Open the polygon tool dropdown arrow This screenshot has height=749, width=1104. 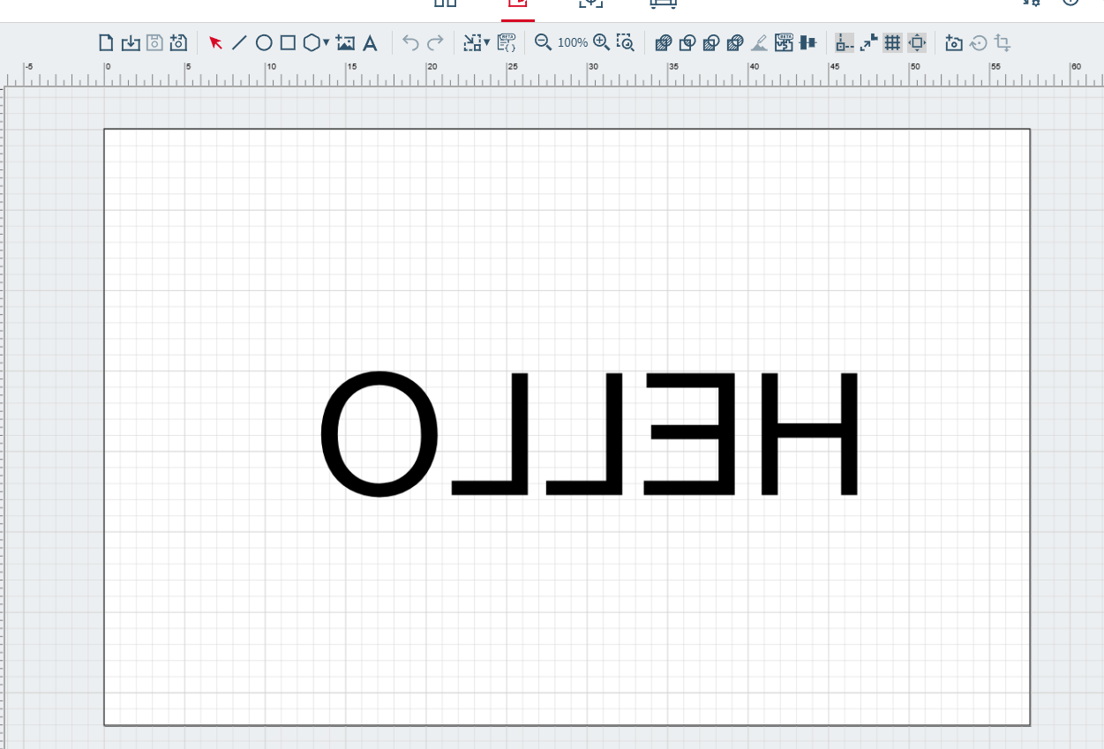coord(327,42)
